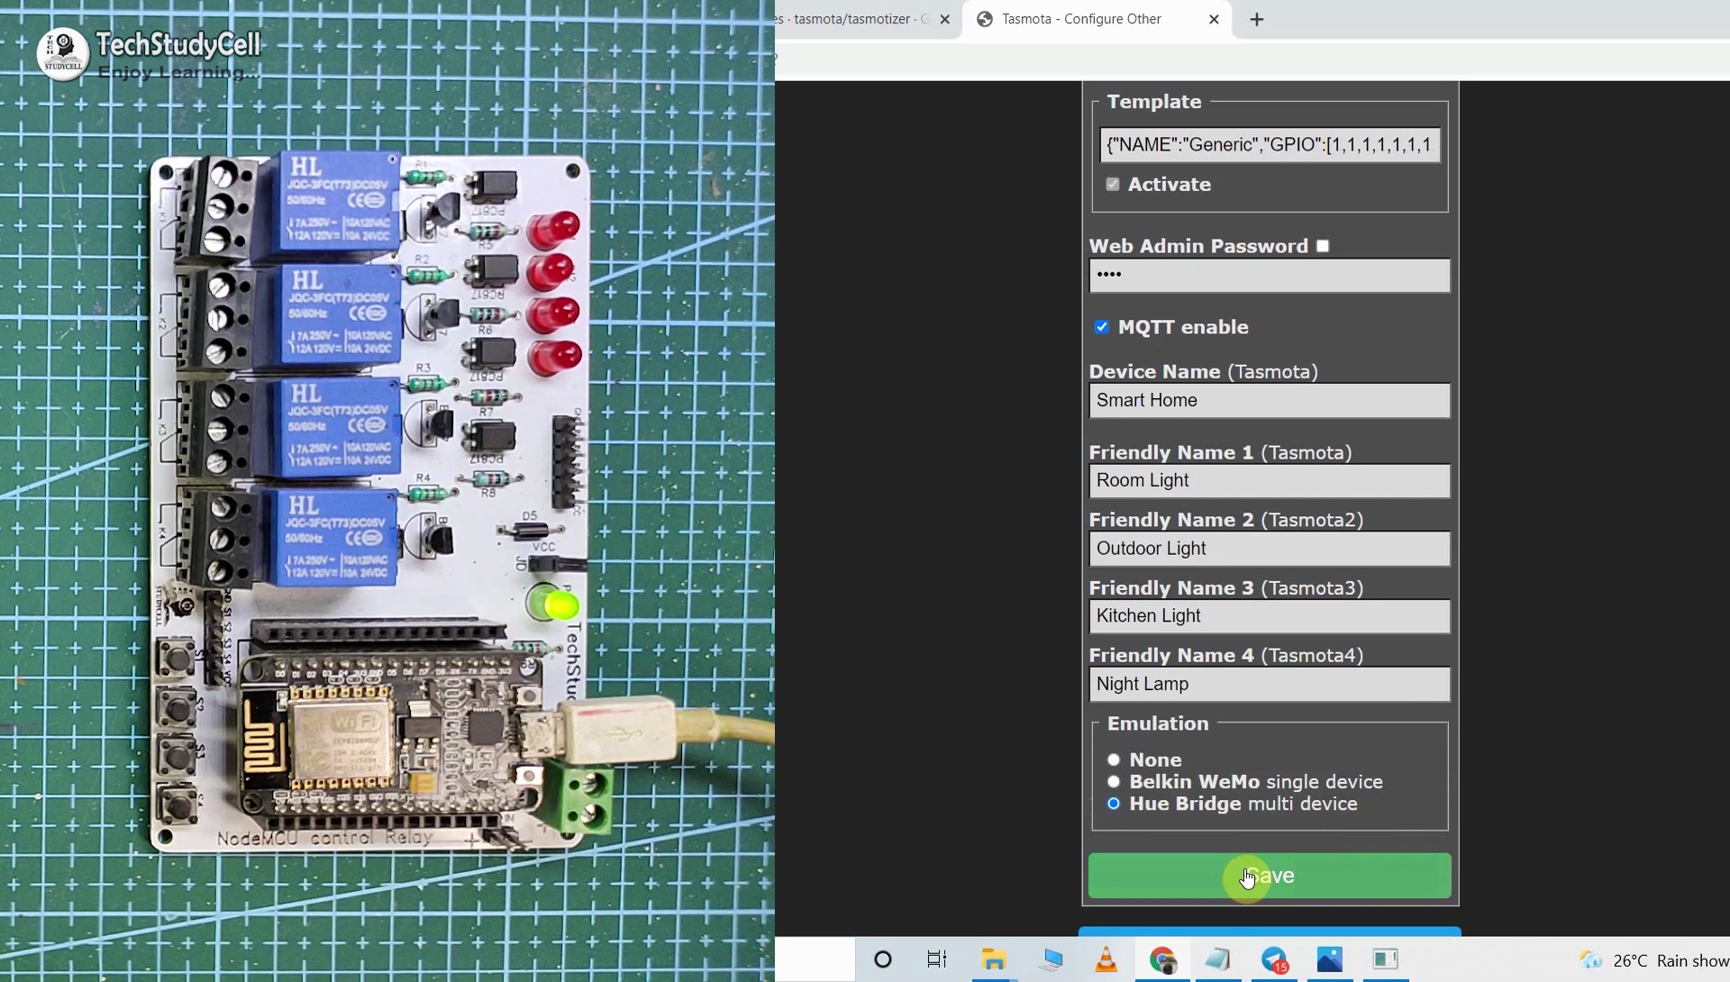The height and width of the screenshot is (982, 1730).
Task: Focus the Friendly Name 3 Kitchen Light field
Action: click(x=1270, y=616)
